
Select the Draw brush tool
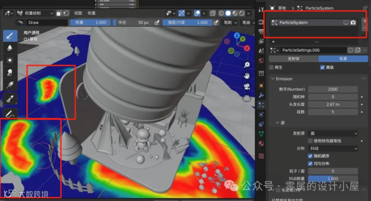click(10, 36)
